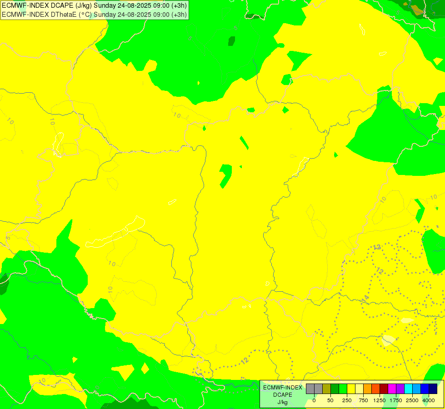
Task: Click the legend's ECMWF-INDEX label
Action: [283, 388]
